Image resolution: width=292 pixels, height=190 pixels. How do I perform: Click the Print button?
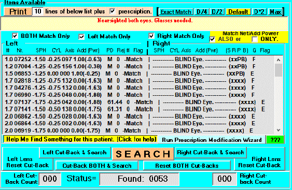tap(18, 11)
